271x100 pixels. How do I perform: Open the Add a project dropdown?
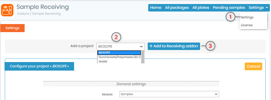pos(121,47)
